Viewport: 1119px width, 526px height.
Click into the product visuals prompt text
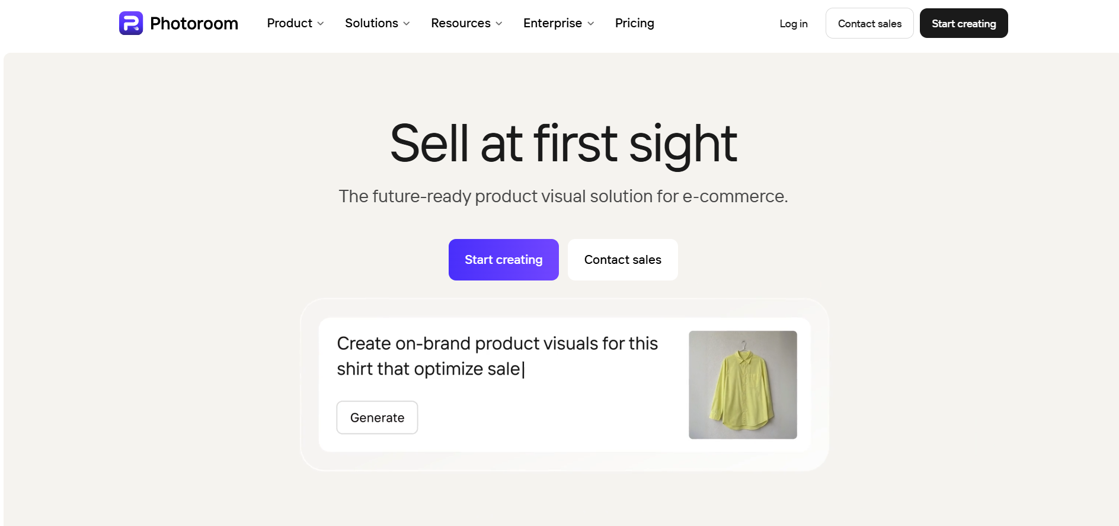pos(497,356)
